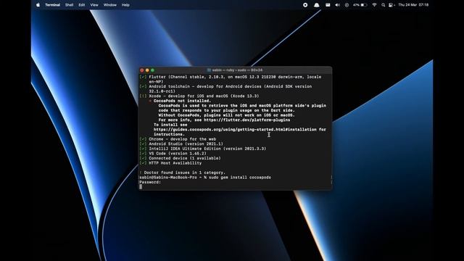
Task: Open the Edit menu
Action: coord(82,5)
